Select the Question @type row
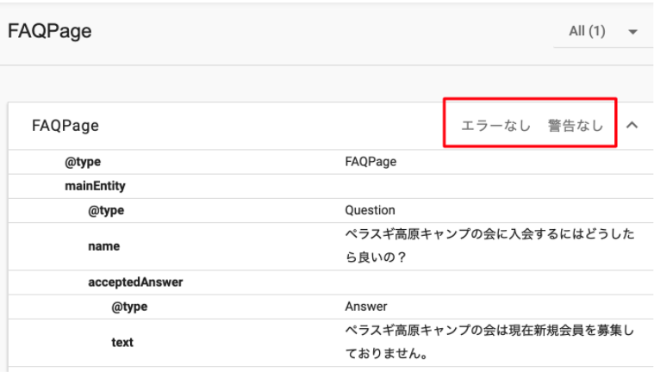The width and height of the screenshot is (654, 372). click(107, 209)
